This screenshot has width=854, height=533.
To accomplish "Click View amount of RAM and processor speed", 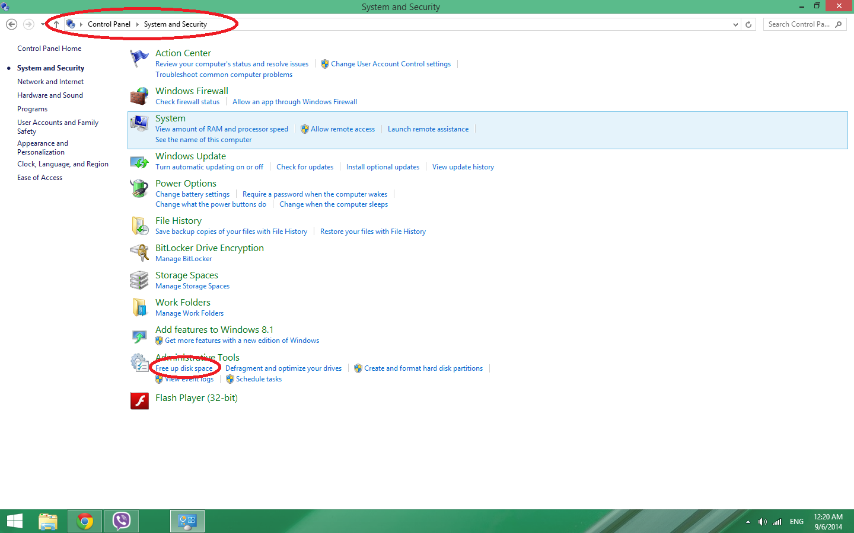I will point(222,129).
